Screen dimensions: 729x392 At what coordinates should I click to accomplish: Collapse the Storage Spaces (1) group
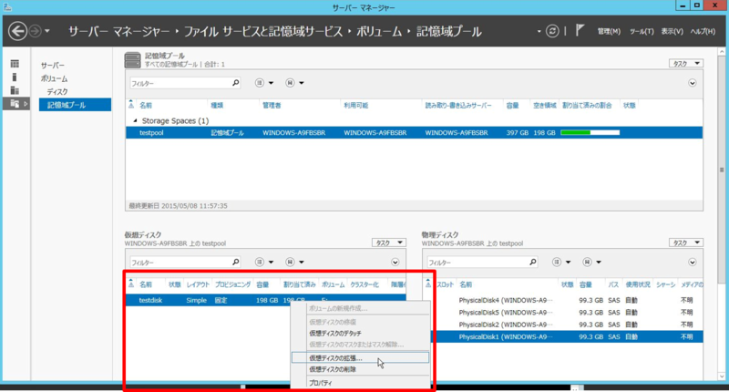(135, 120)
